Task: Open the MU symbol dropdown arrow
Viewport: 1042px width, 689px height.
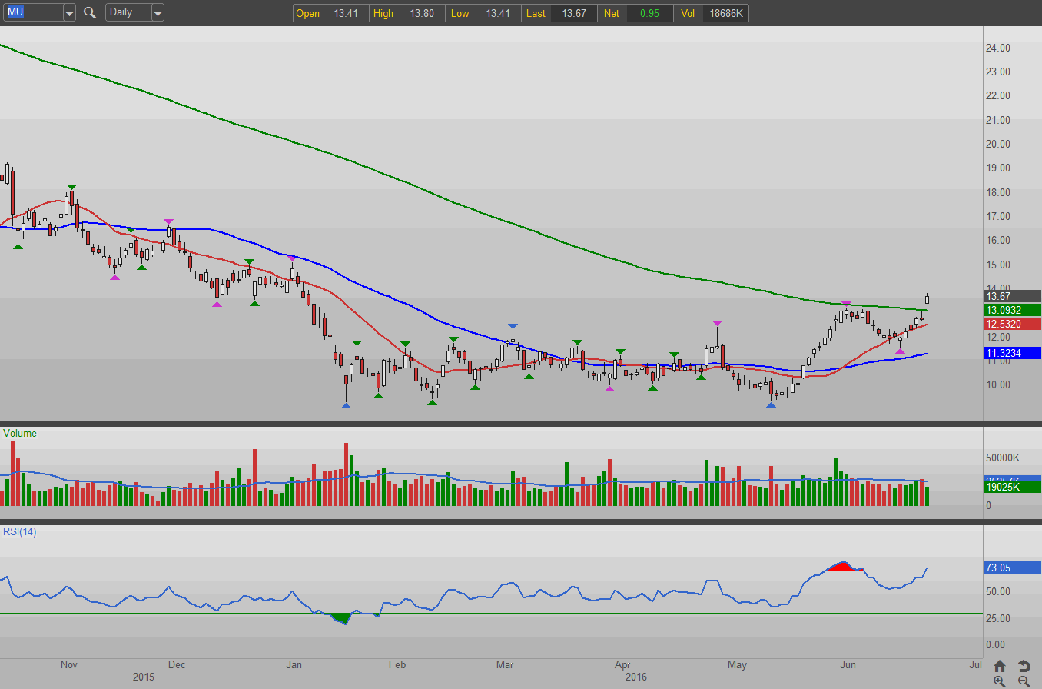Action: pos(69,13)
